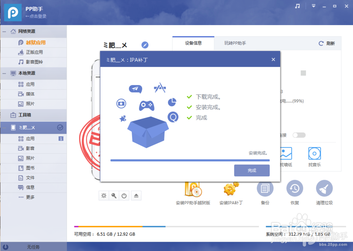
Task: Click the 无任务 status label
Action: [x=33, y=247]
